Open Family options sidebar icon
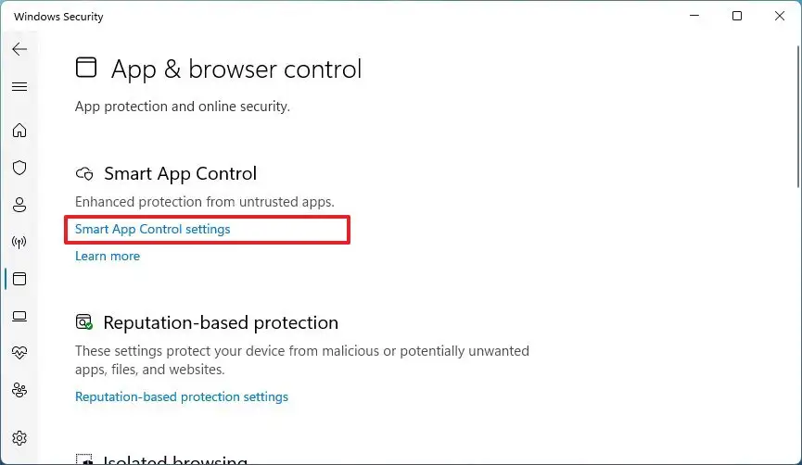This screenshot has width=802, height=465. tap(19, 390)
